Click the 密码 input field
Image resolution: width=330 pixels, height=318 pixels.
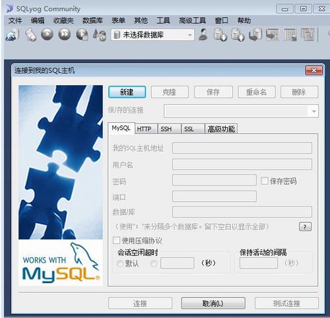pyautogui.click(x=214, y=180)
